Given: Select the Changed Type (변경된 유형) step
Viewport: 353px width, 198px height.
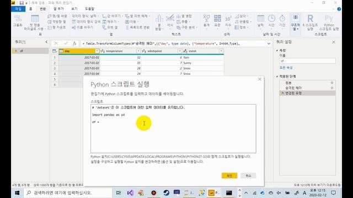Looking at the screenshot, I should 308,93.
